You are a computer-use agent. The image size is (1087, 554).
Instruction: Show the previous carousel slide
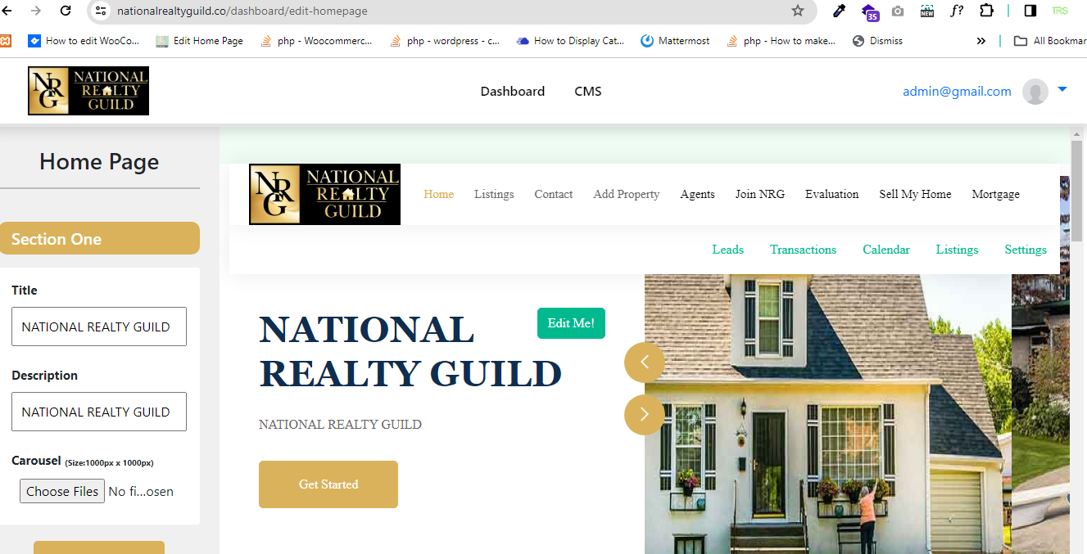(x=645, y=362)
